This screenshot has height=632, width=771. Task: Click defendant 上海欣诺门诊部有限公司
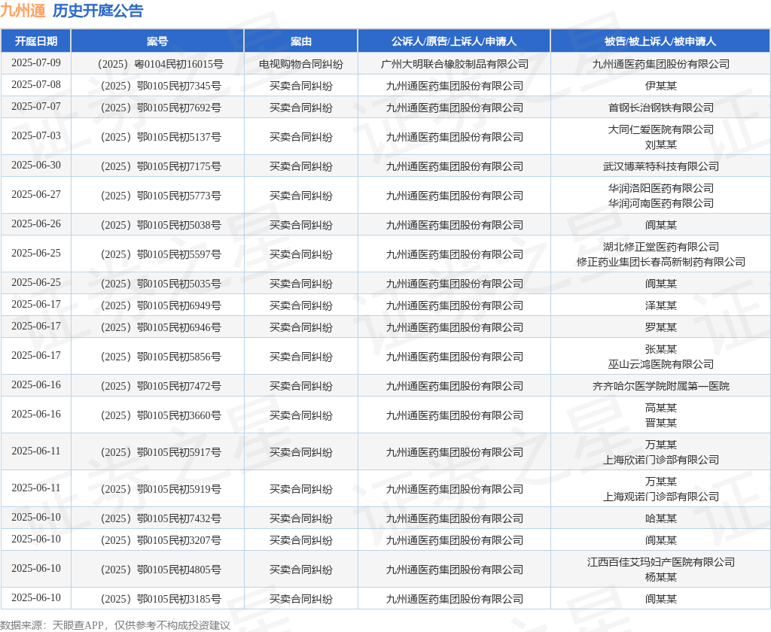661,460
